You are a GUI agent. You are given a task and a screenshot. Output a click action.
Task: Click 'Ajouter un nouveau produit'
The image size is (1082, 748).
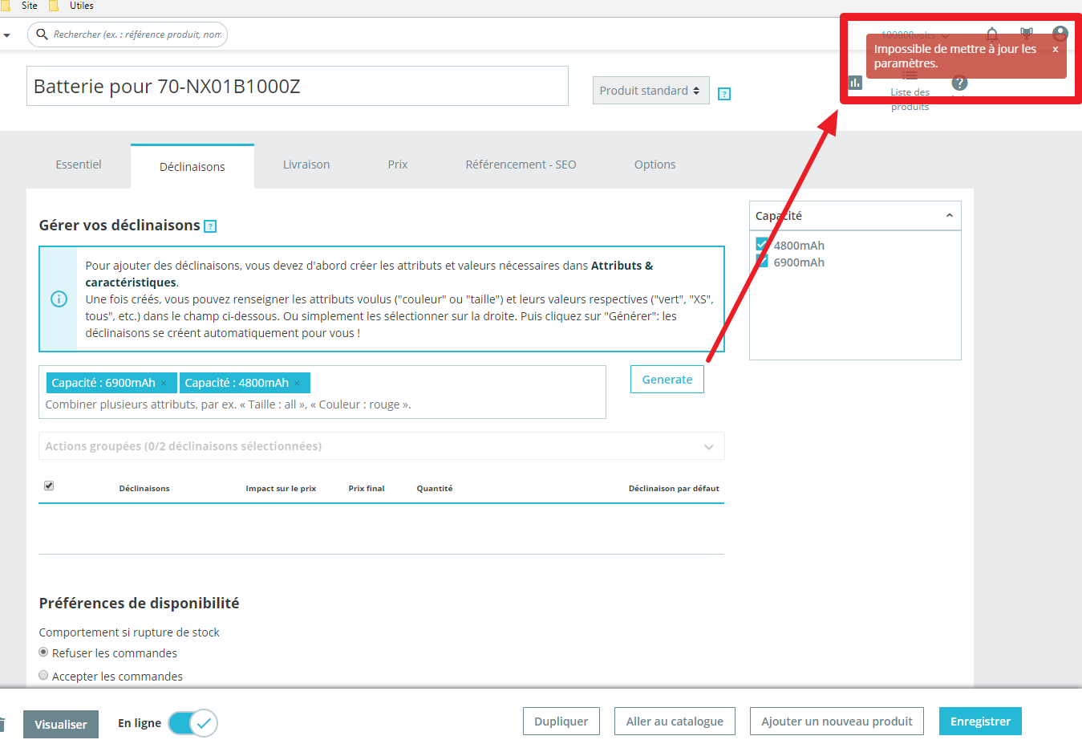click(837, 722)
